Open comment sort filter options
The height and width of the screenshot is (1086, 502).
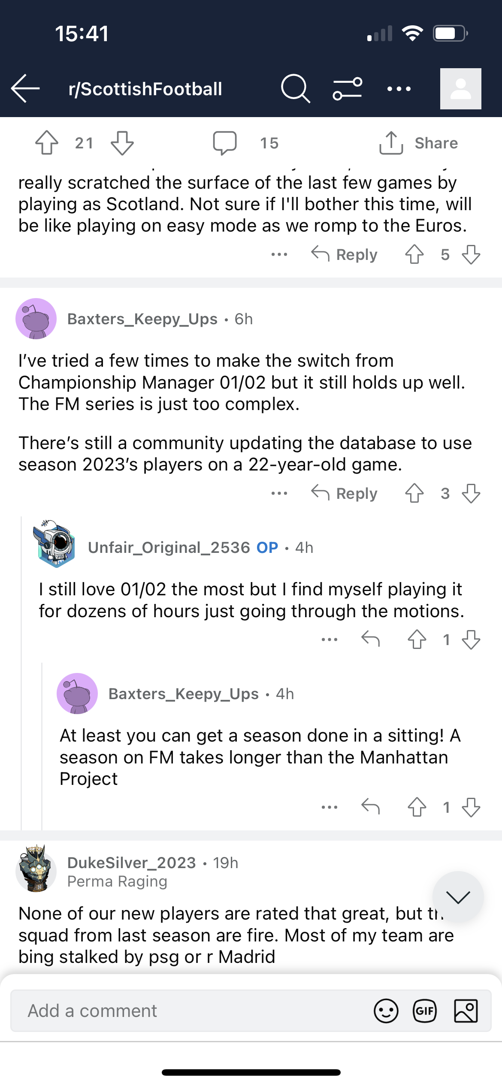coord(347,88)
